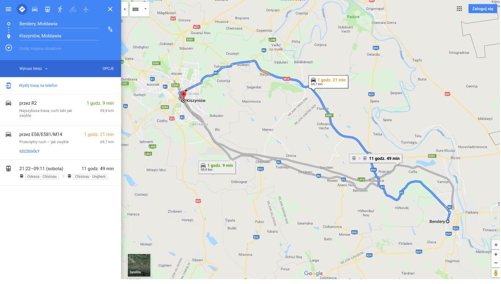
Task: Zoom out of the map
Action: [x=496, y=263]
